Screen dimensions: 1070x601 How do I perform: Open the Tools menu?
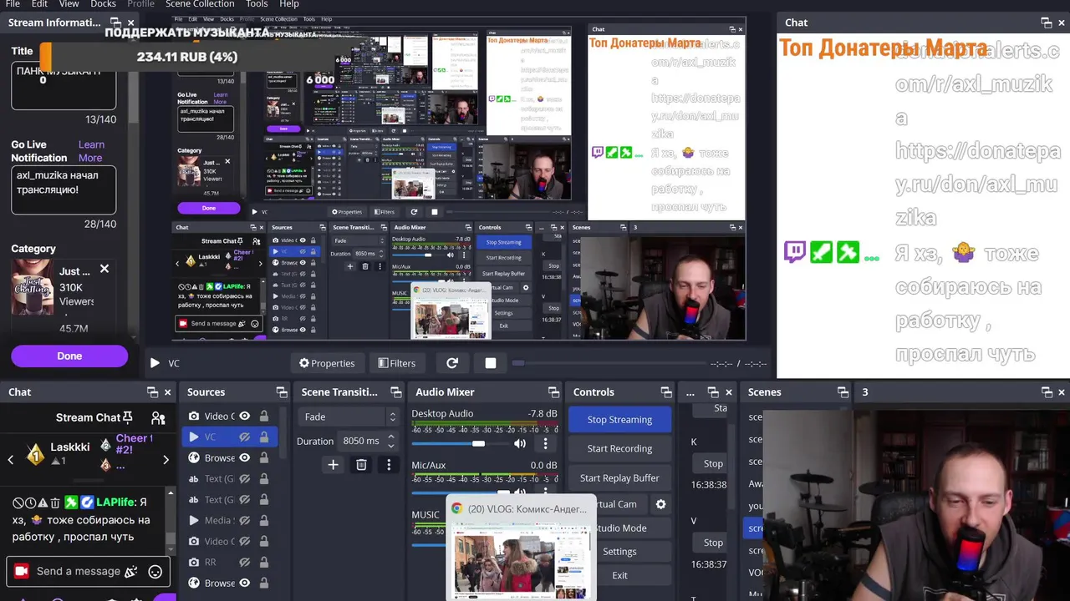[x=257, y=4]
